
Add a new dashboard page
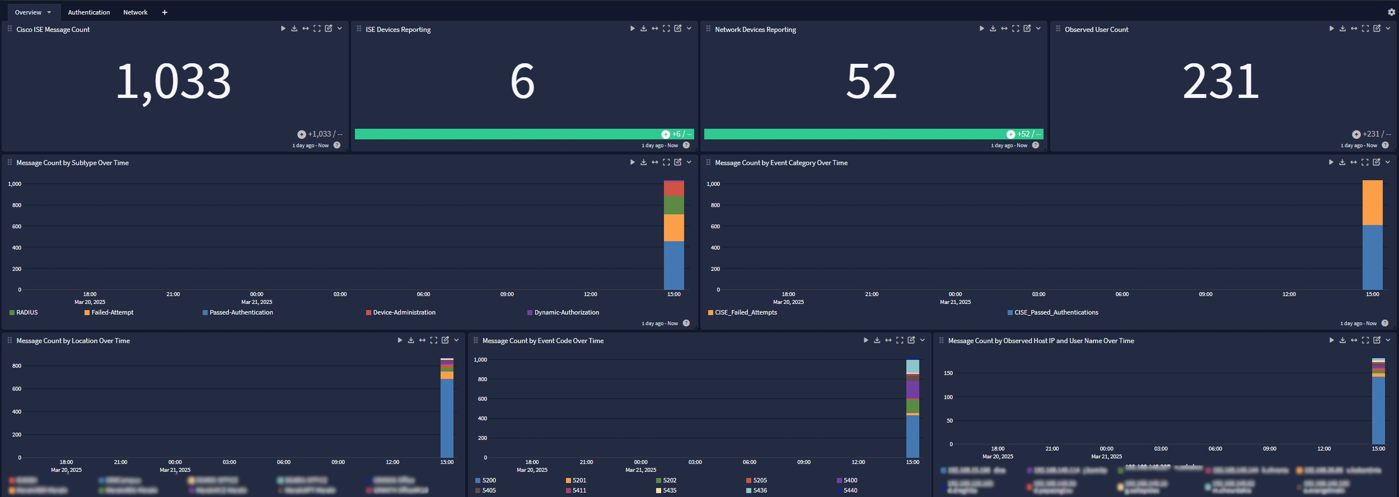coord(165,12)
